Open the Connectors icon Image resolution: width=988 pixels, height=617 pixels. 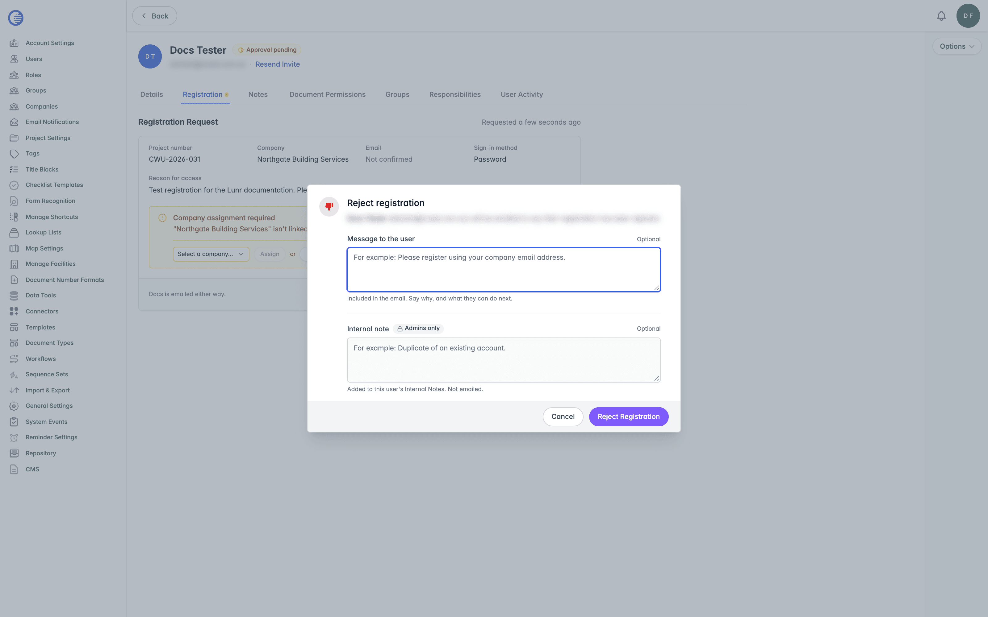point(14,311)
